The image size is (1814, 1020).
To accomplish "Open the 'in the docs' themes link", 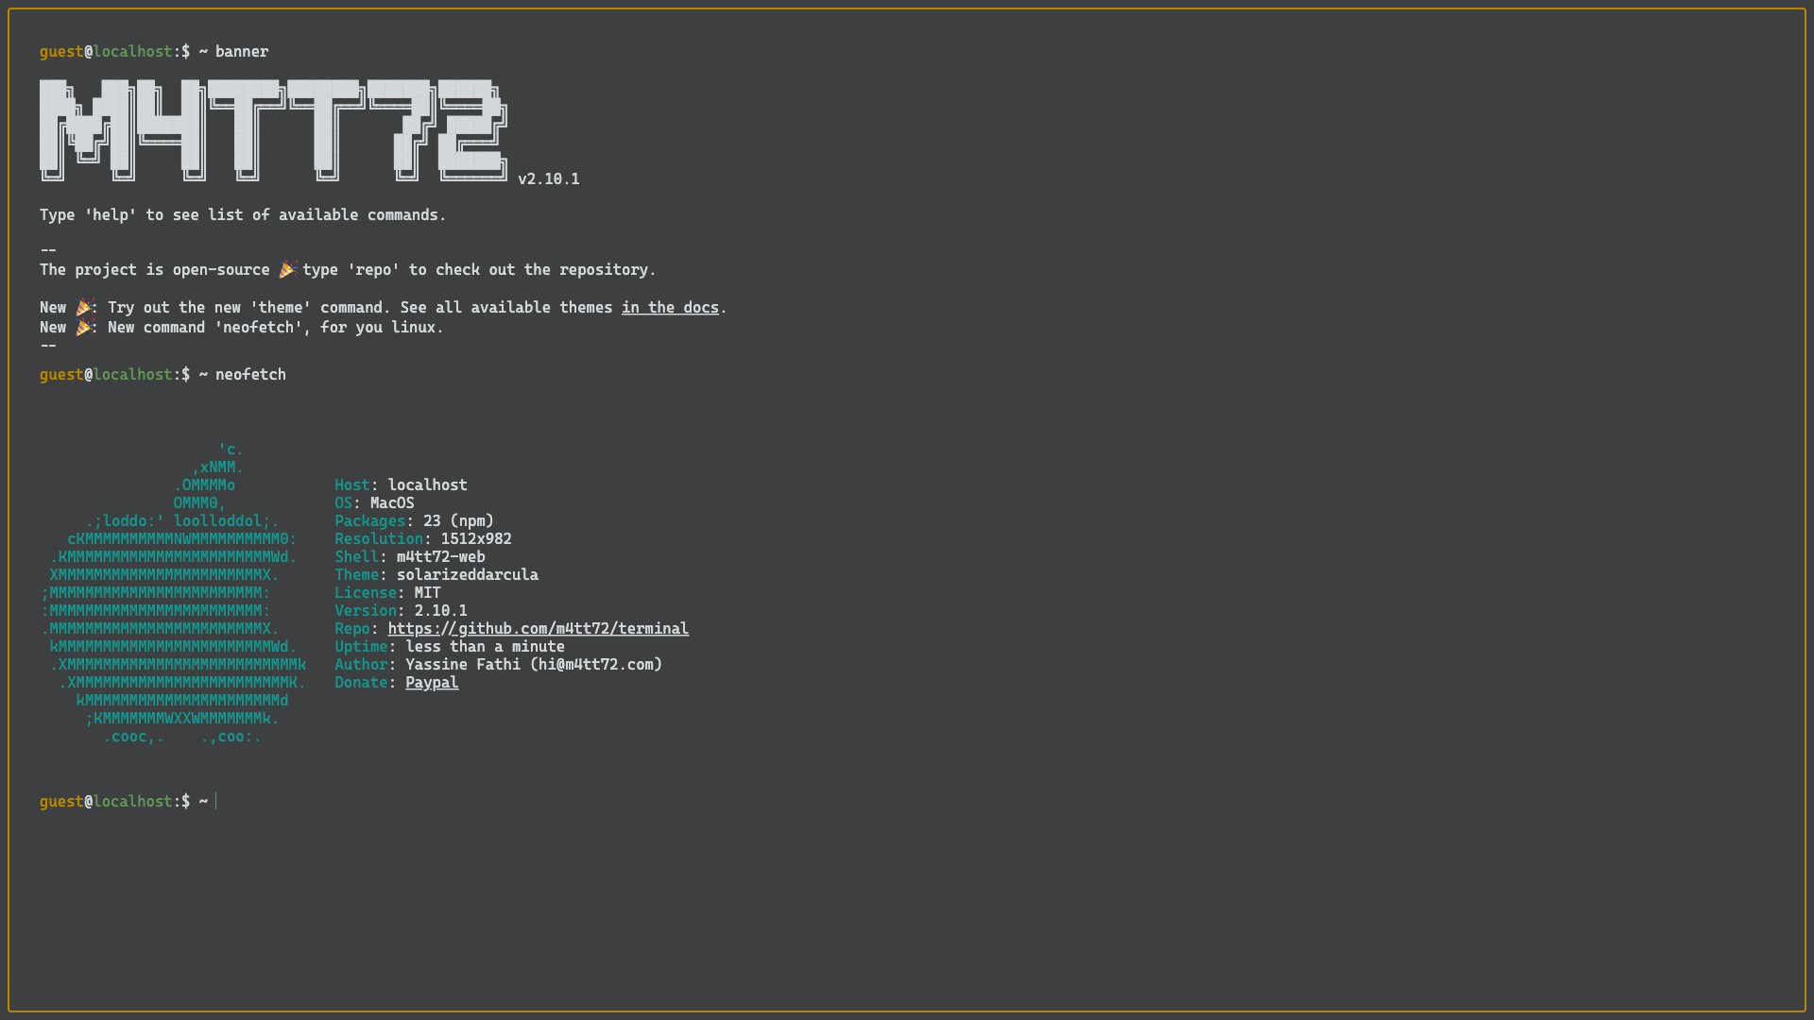I will tap(670, 308).
